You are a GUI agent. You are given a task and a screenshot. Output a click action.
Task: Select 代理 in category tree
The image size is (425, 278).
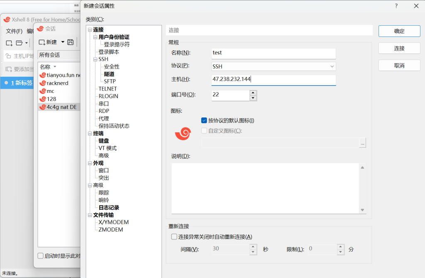[103, 118]
